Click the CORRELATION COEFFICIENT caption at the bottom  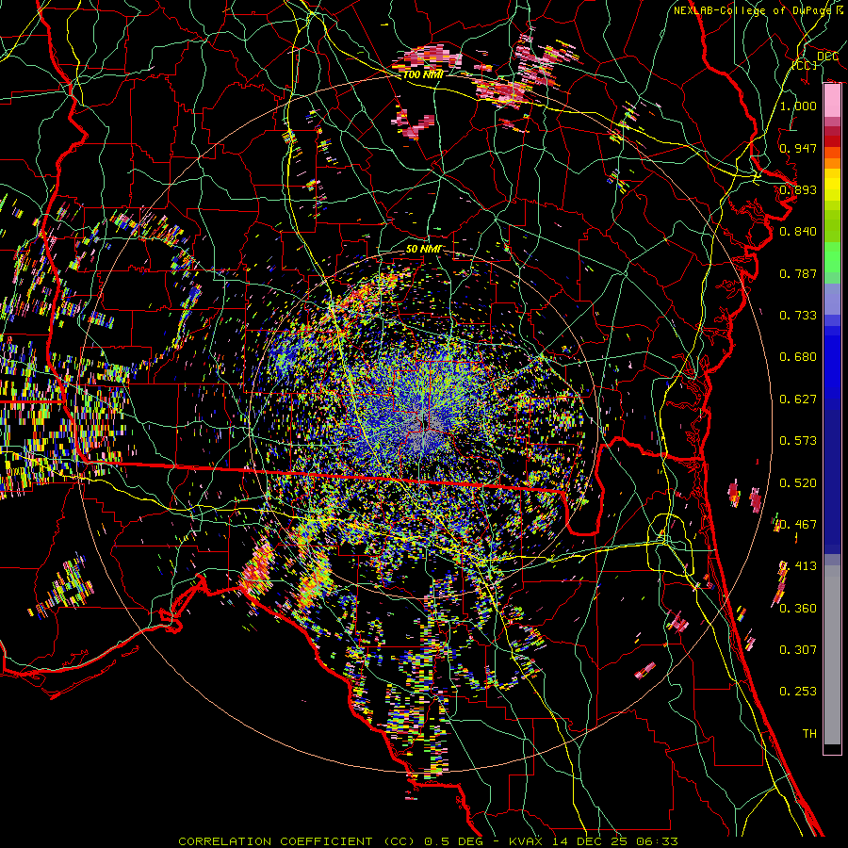click(x=428, y=841)
